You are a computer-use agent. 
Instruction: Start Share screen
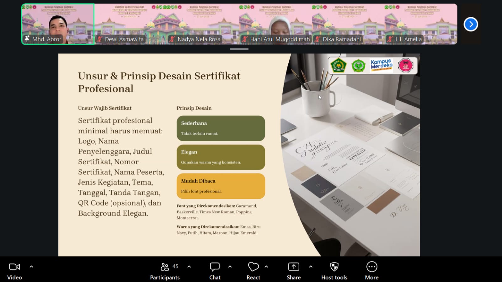pos(294,271)
